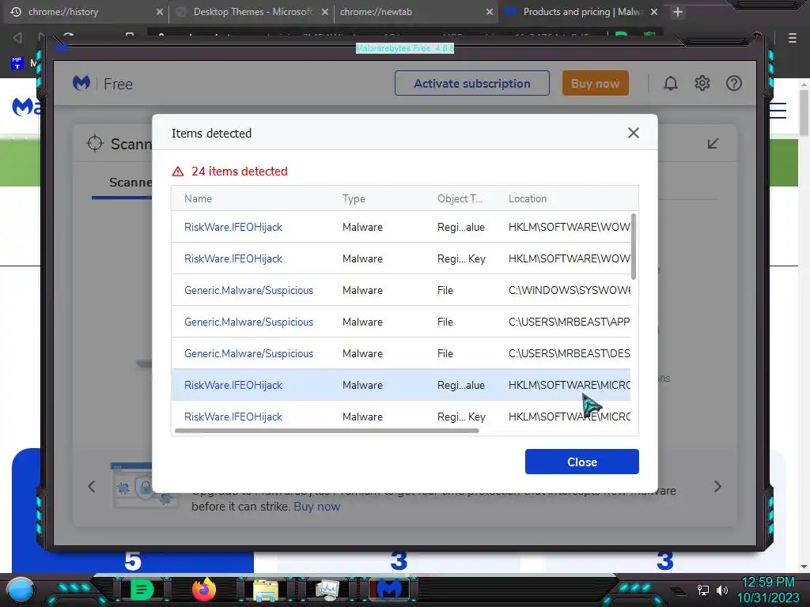Image resolution: width=810 pixels, height=607 pixels.
Task: Switch to the Desktop Themes - Microsoft tab
Action: click(252, 12)
